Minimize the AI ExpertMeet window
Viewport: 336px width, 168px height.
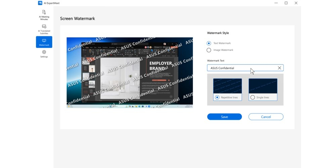[276, 3]
